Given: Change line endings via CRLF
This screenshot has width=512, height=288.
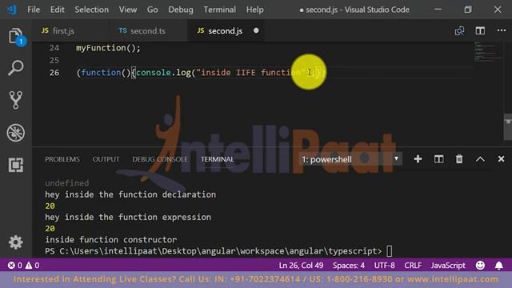Looking at the screenshot, I should pyautogui.click(x=413, y=265).
